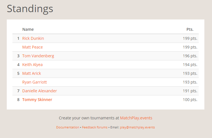The image size is (212, 138).
Task: Click the 196 pts. score cell
Action: point(190,56)
